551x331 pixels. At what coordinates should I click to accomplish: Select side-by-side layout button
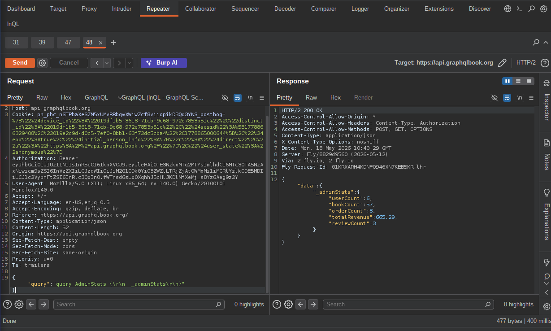coord(508,81)
